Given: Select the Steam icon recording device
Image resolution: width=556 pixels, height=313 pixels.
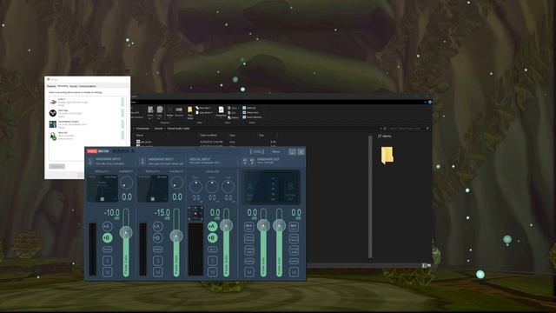Looking at the screenshot, I should pos(87,113).
